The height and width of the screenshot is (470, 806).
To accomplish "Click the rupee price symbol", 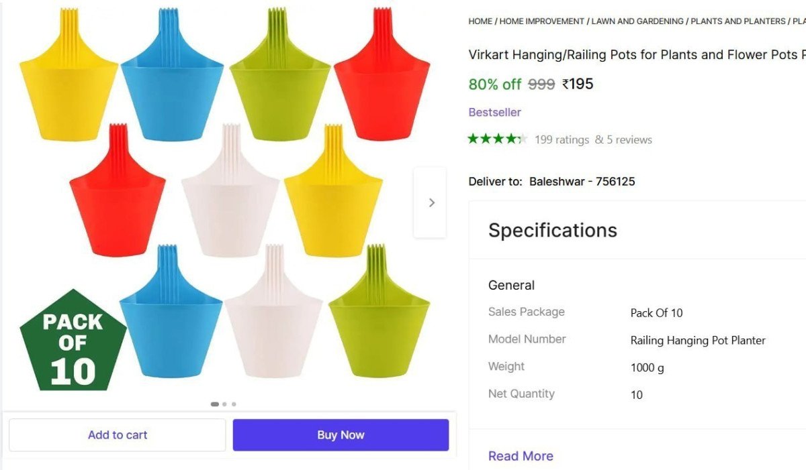I will (x=566, y=84).
